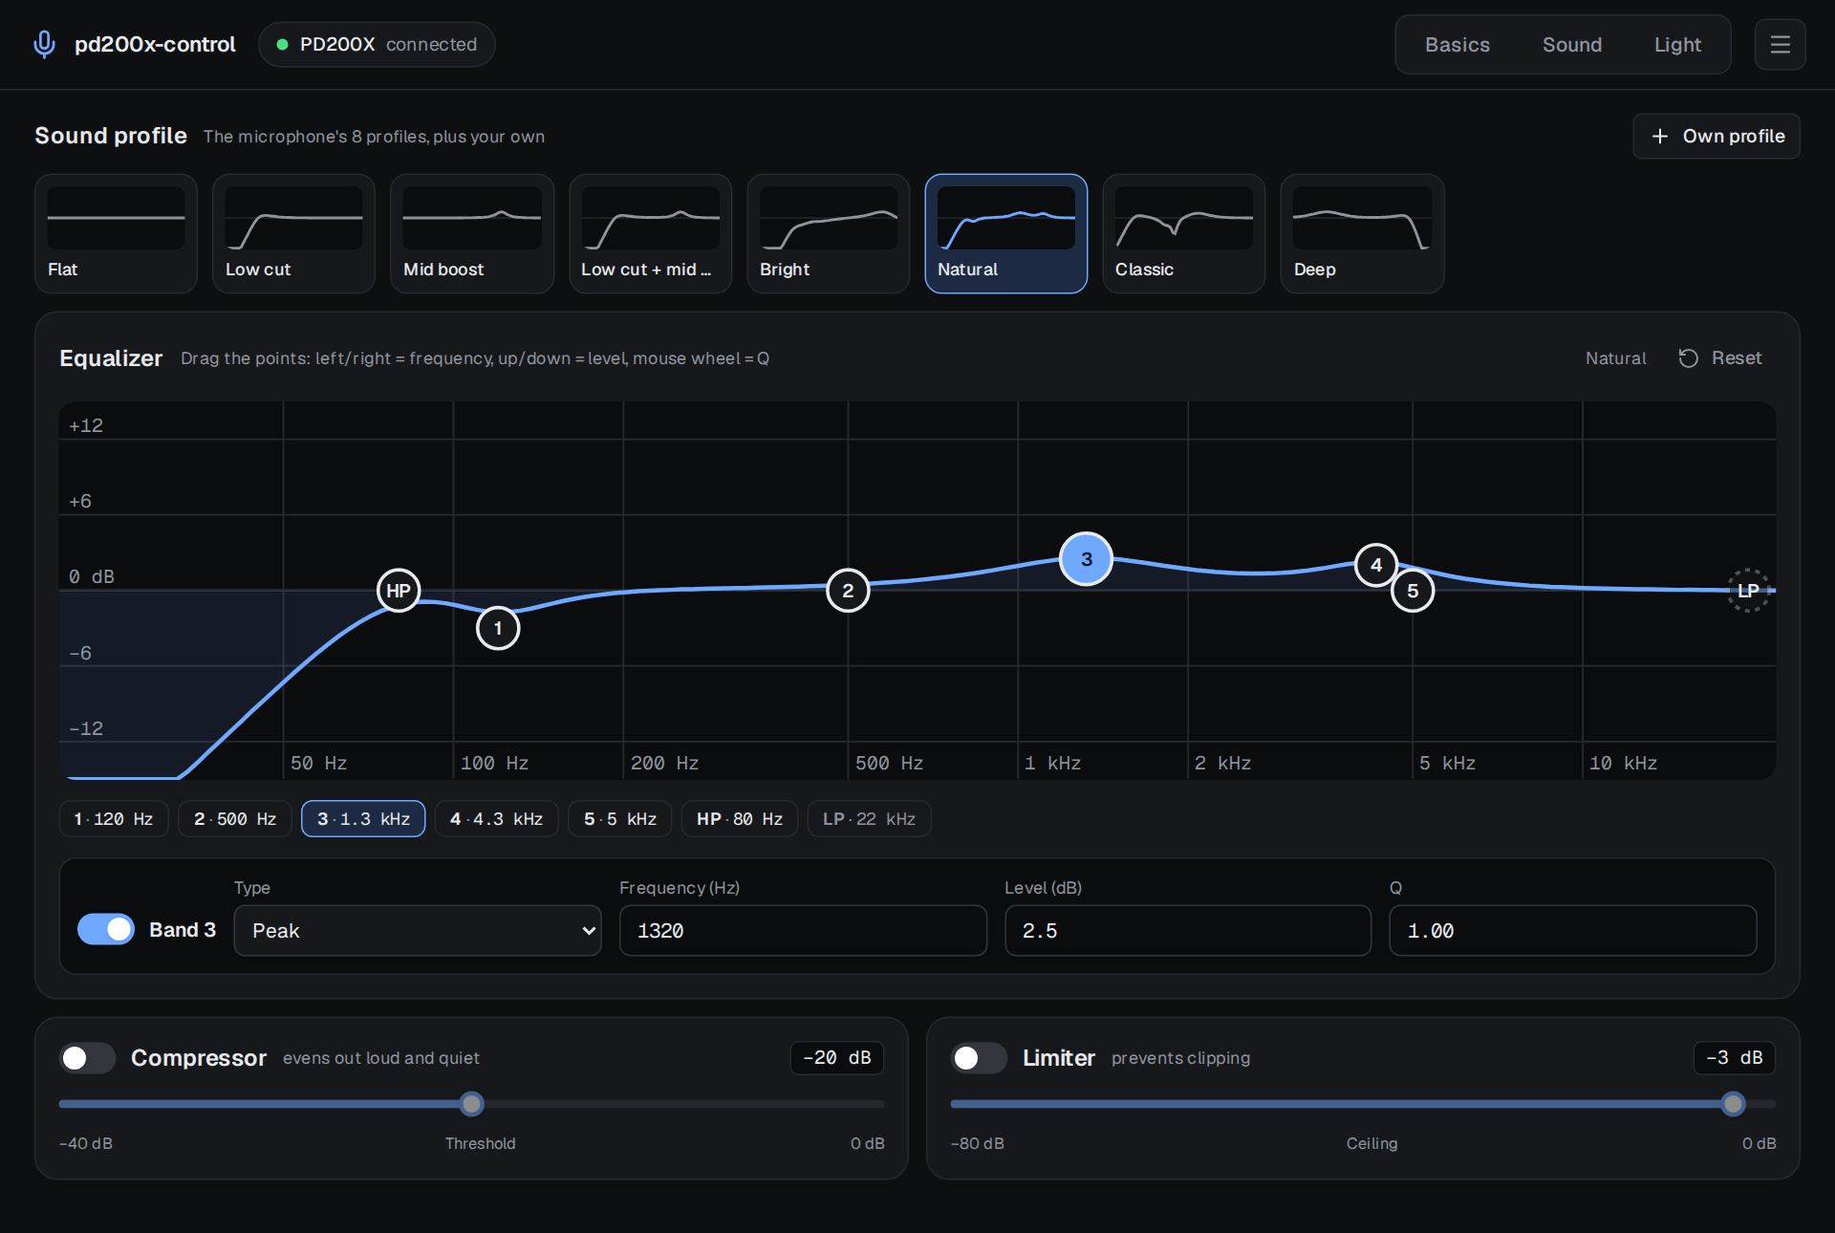Open the band Type dropdown
This screenshot has height=1233, width=1835.
pyautogui.click(x=418, y=931)
